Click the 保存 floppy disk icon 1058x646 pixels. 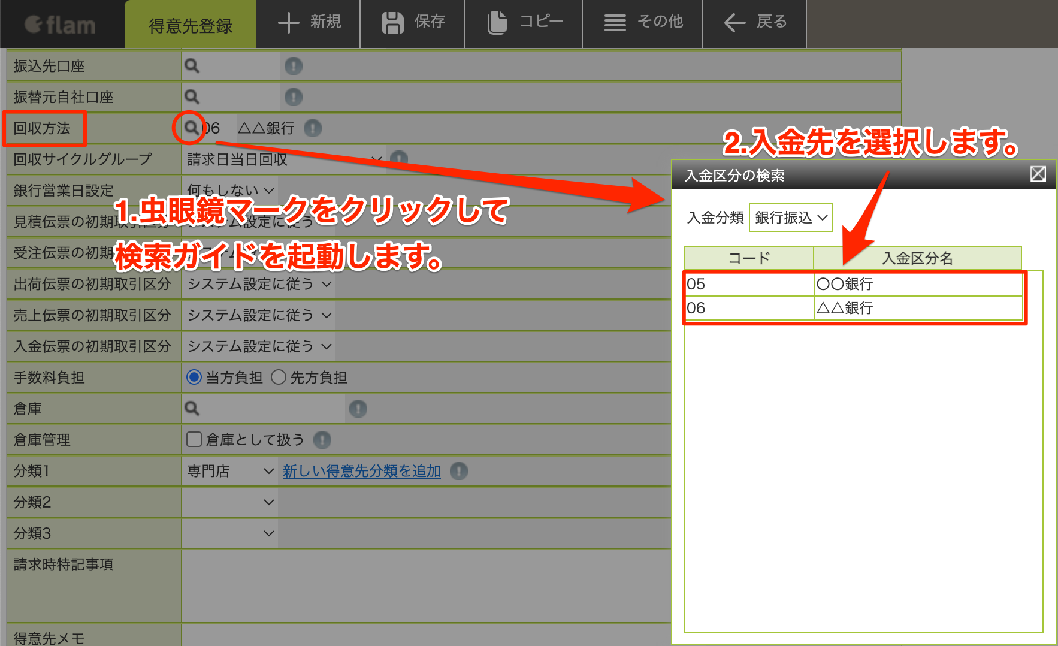click(393, 23)
